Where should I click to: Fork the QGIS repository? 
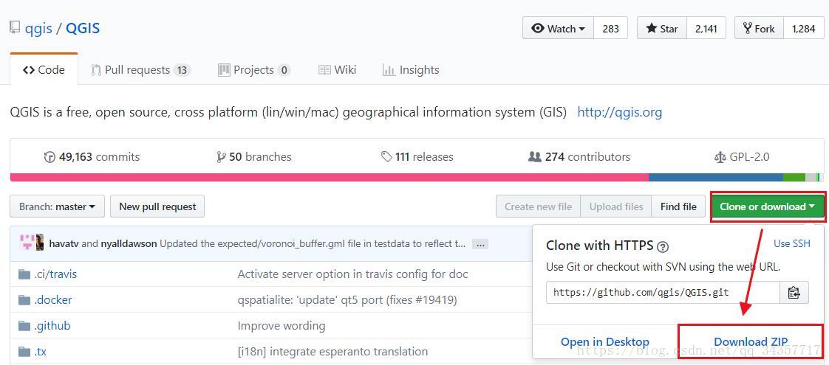tap(759, 29)
